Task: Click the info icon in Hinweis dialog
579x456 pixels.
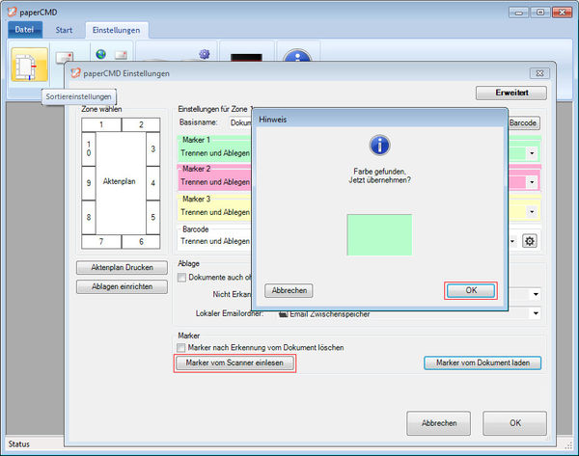Action: pos(379,145)
